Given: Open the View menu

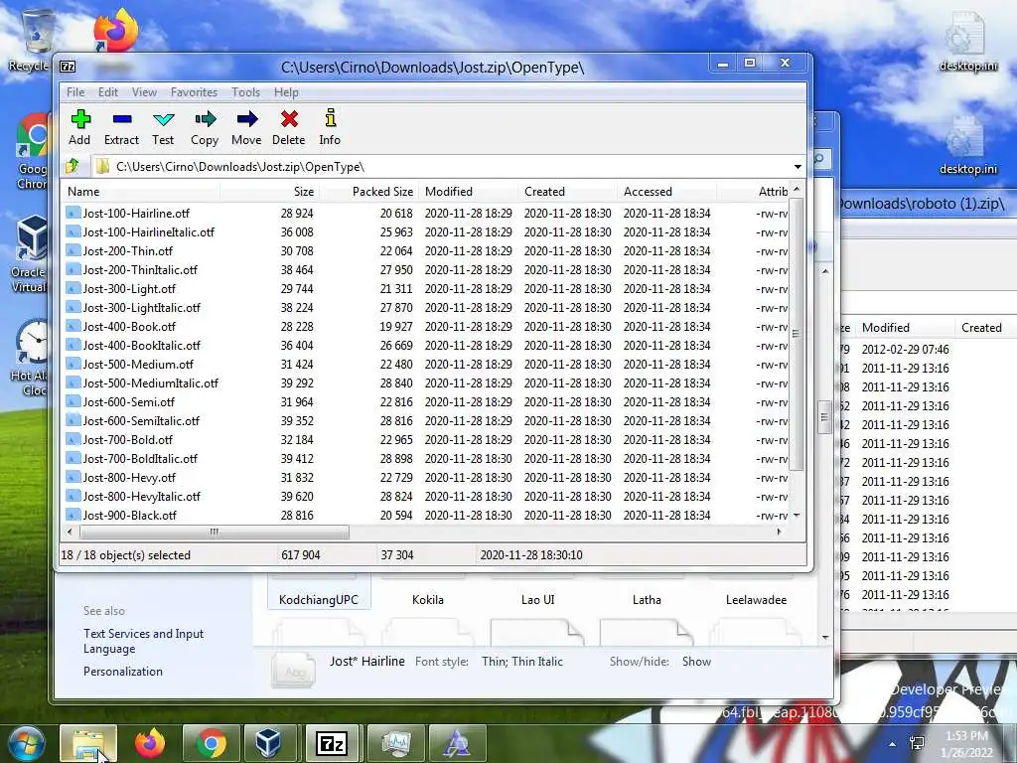Looking at the screenshot, I should point(144,92).
